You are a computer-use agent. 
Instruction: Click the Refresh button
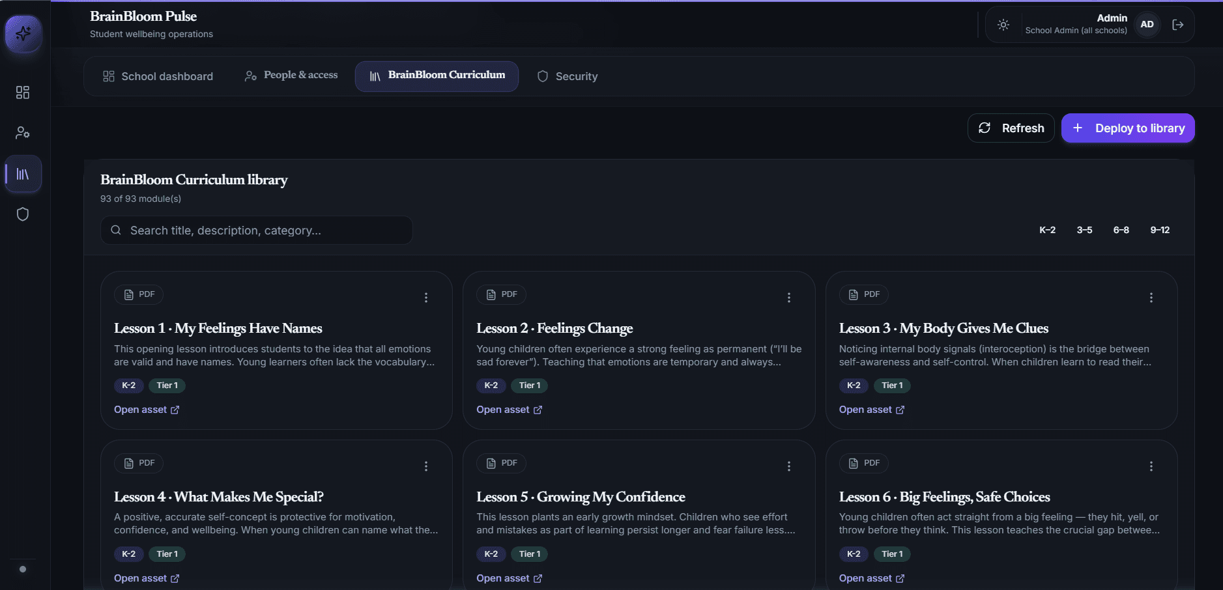click(1011, 128)
